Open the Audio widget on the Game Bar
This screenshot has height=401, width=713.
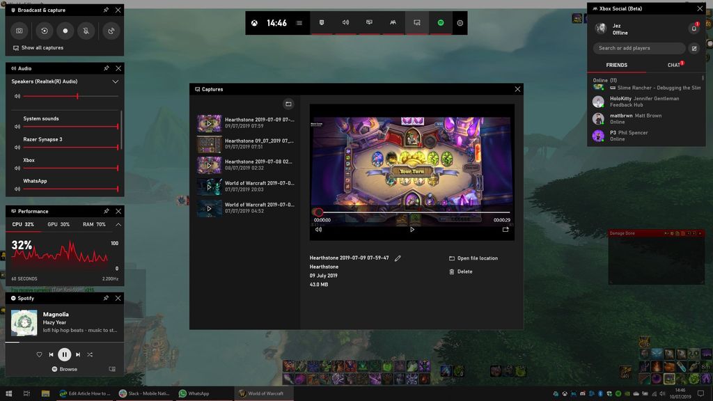(x=345, y=22)
